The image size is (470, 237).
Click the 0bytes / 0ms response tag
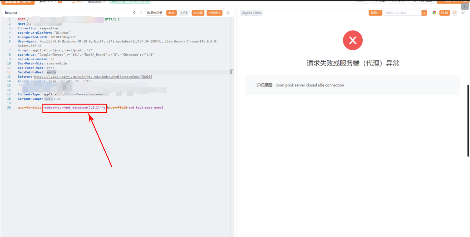click(x=251, y=13)
